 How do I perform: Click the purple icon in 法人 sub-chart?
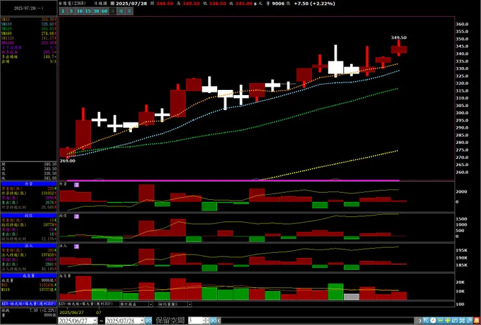tap(77, 247)
